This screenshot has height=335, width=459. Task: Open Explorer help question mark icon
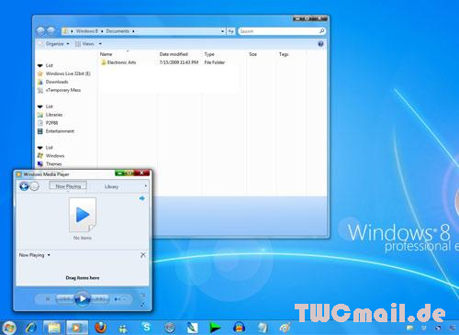click(320, 44)
